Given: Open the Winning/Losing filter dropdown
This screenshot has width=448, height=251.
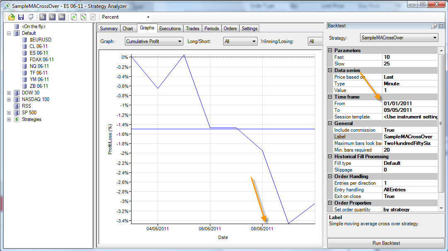Looking at the screenshot, I should pos(315,41).
